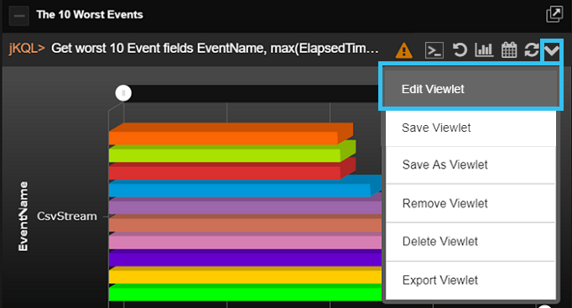Click the blue chart bar
Image resolution: width=572 pixels, height=308 pixels.
tap(245, 186)
